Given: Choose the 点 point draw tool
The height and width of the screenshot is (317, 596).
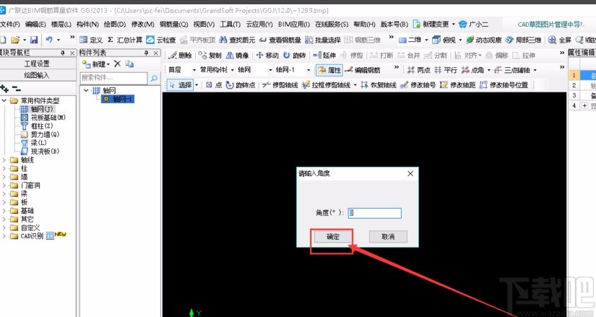Looking at the screenshot, I should (214, 84).
